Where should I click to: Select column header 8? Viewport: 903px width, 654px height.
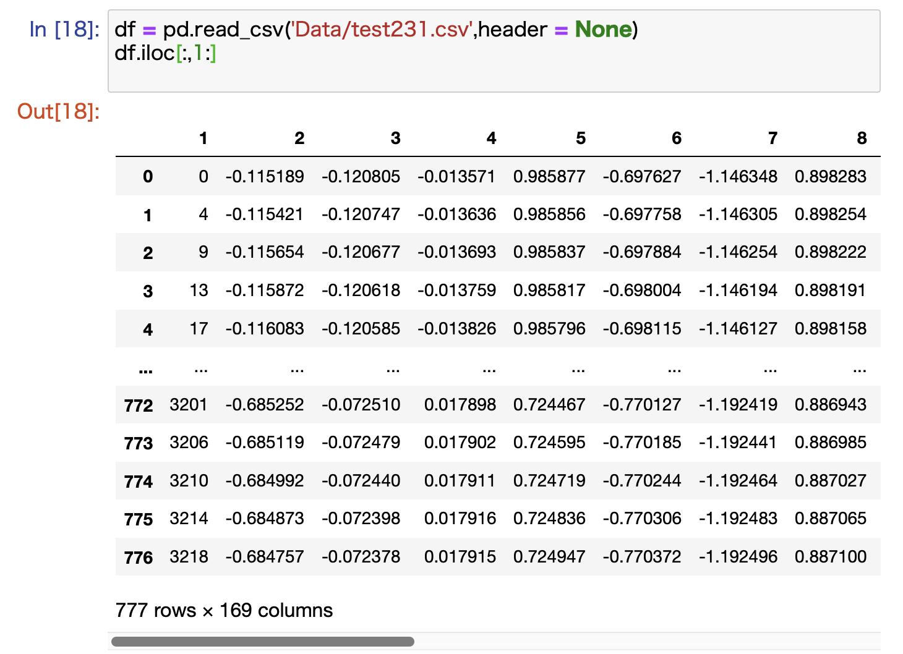tap(862, 138)
